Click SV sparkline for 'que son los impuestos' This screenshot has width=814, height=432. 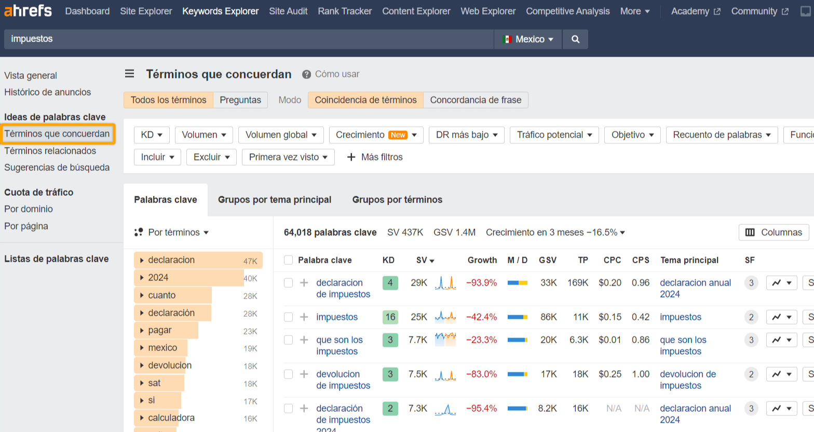click(445, 340)
